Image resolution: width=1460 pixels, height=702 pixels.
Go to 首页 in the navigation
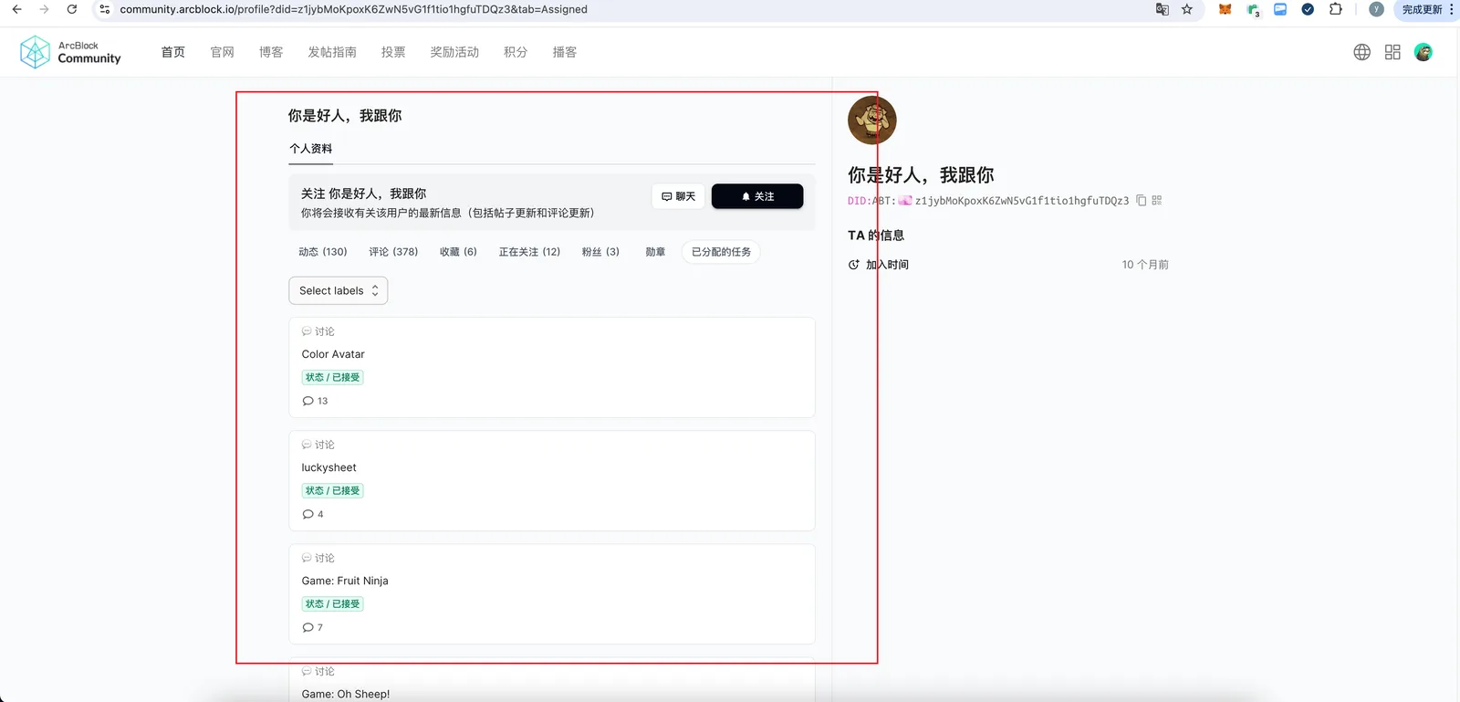pos(173,52)
